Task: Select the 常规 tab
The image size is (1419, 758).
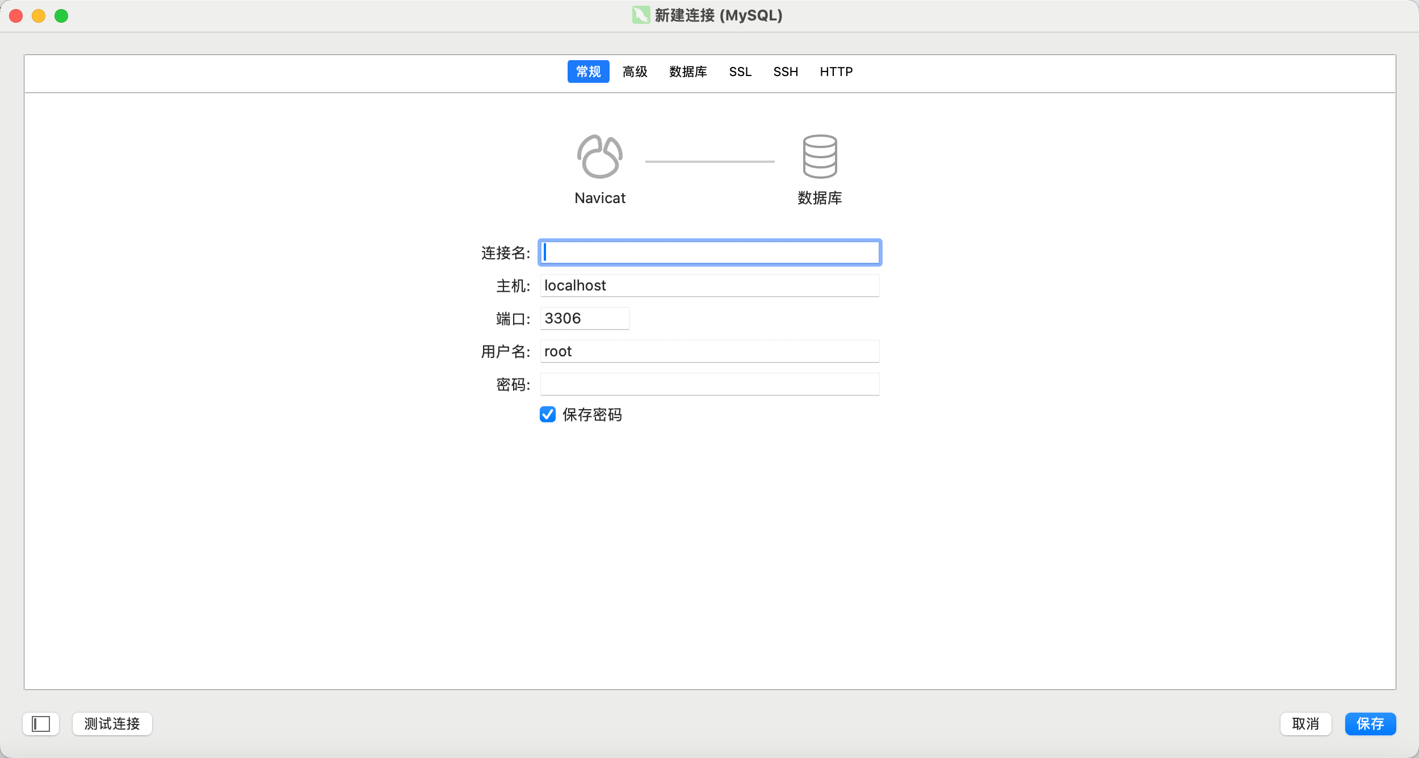Action: coord(589,71)
